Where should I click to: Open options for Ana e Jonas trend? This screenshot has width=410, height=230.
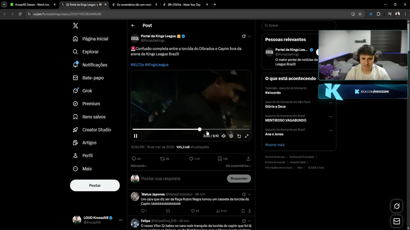coord(331,130)
